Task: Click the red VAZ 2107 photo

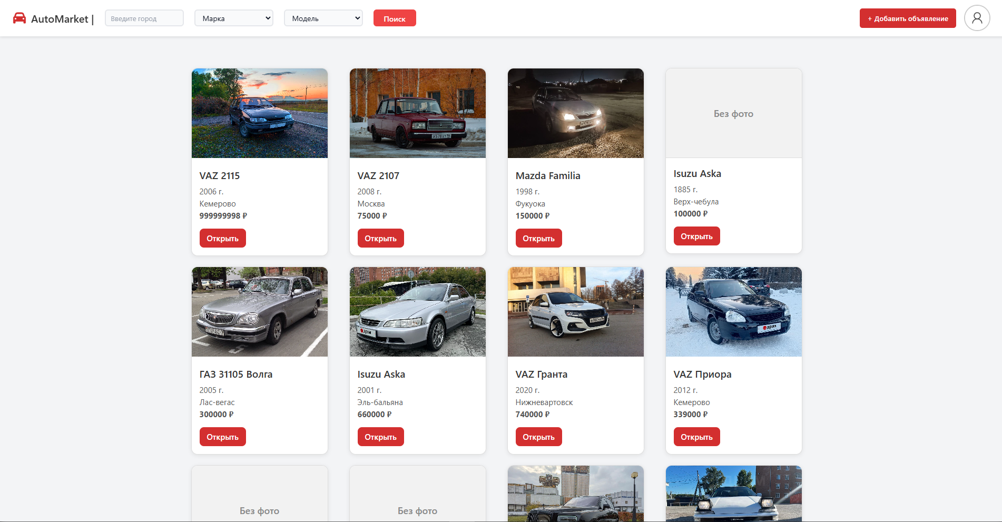Action: click(418, 113)
